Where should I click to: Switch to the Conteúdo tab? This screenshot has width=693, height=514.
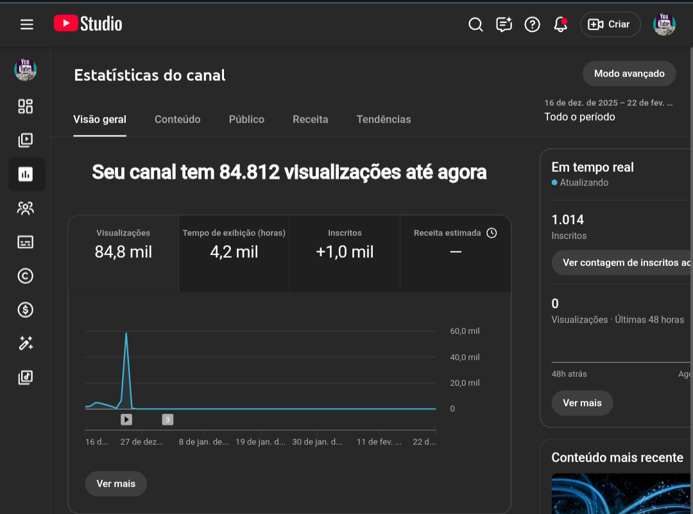(x=177, y=119)
